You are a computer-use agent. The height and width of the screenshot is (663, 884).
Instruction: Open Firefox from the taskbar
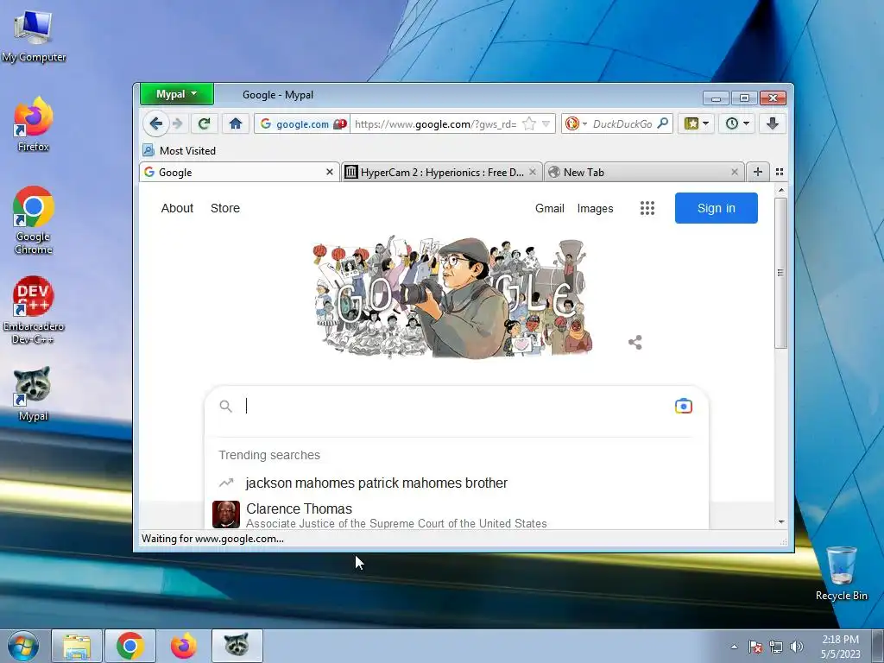tap(184, 646)
